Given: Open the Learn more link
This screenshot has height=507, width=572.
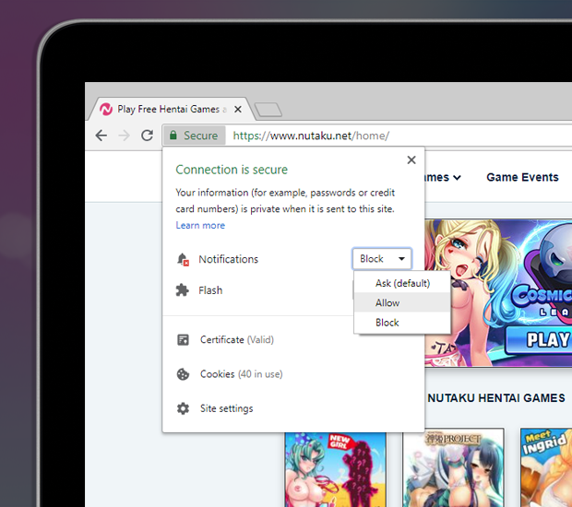Looking at the screenshot, I should pyautogui.click(x=200, y=225).
